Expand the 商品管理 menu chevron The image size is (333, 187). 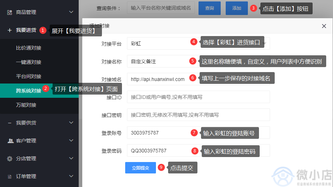[x=72, y=12]
